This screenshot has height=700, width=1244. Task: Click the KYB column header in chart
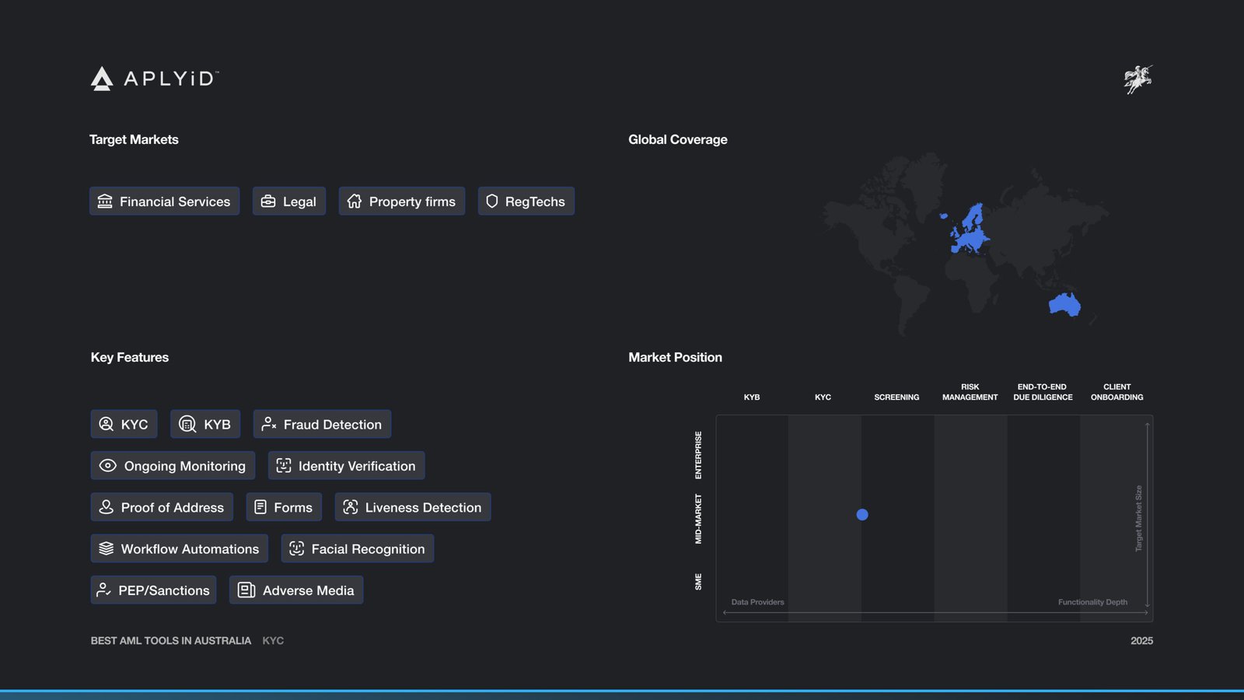(752, 397)
